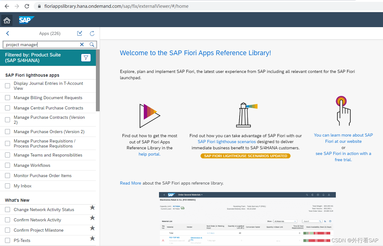Image resolution: width=383 pixels, height=246 pixels.
Task: Check Manage Central Purchase Contracts
Action: pyautogui.click(x=7, y=108)
